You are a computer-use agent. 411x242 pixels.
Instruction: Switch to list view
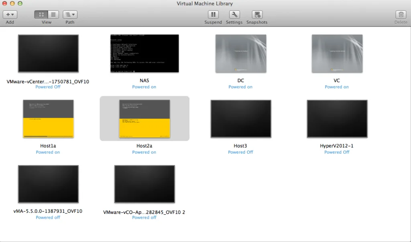pyautogui.click(x=53, y=15)
